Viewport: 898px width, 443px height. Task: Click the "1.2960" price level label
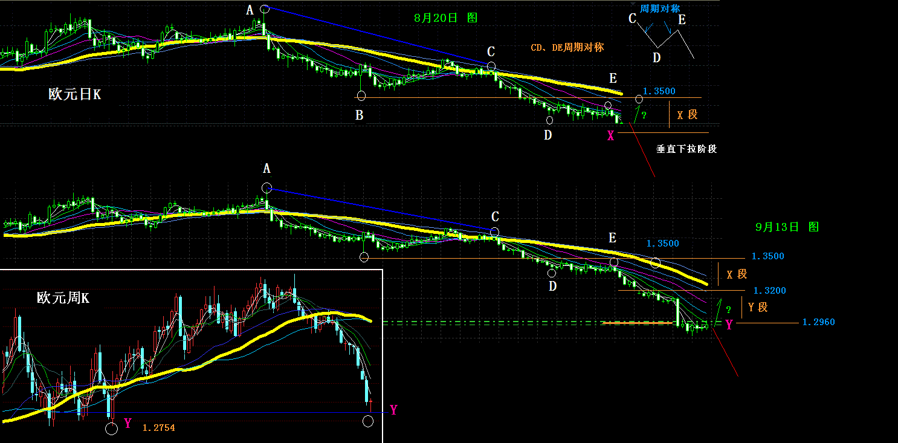[x=818, y=322]
